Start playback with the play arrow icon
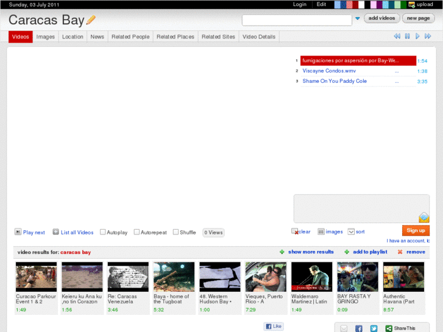This screenshot has height=332, width=443. click(x=417, y=36)
